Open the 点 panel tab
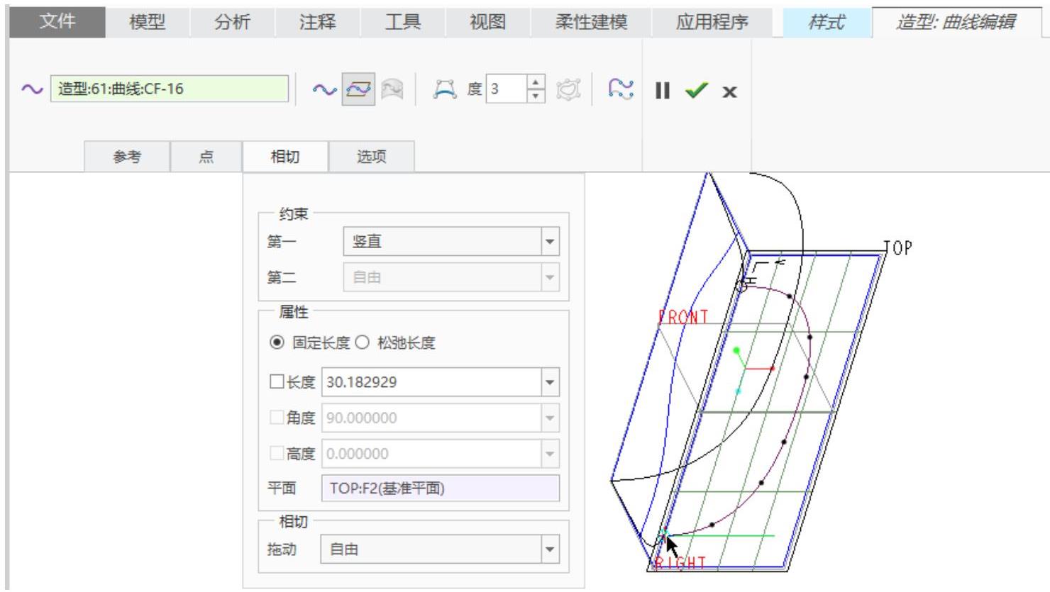This screenshot has width=1050, height=592. (x=206, y=157)
